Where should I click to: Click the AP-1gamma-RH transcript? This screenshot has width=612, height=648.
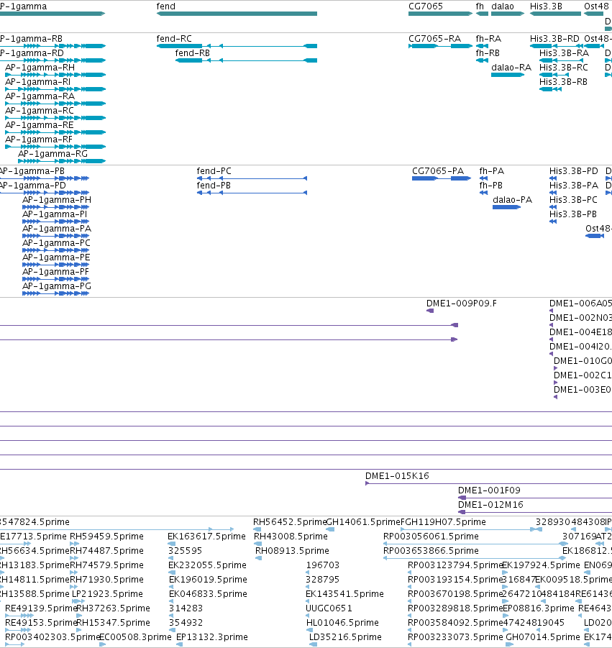tap(55, 75)
